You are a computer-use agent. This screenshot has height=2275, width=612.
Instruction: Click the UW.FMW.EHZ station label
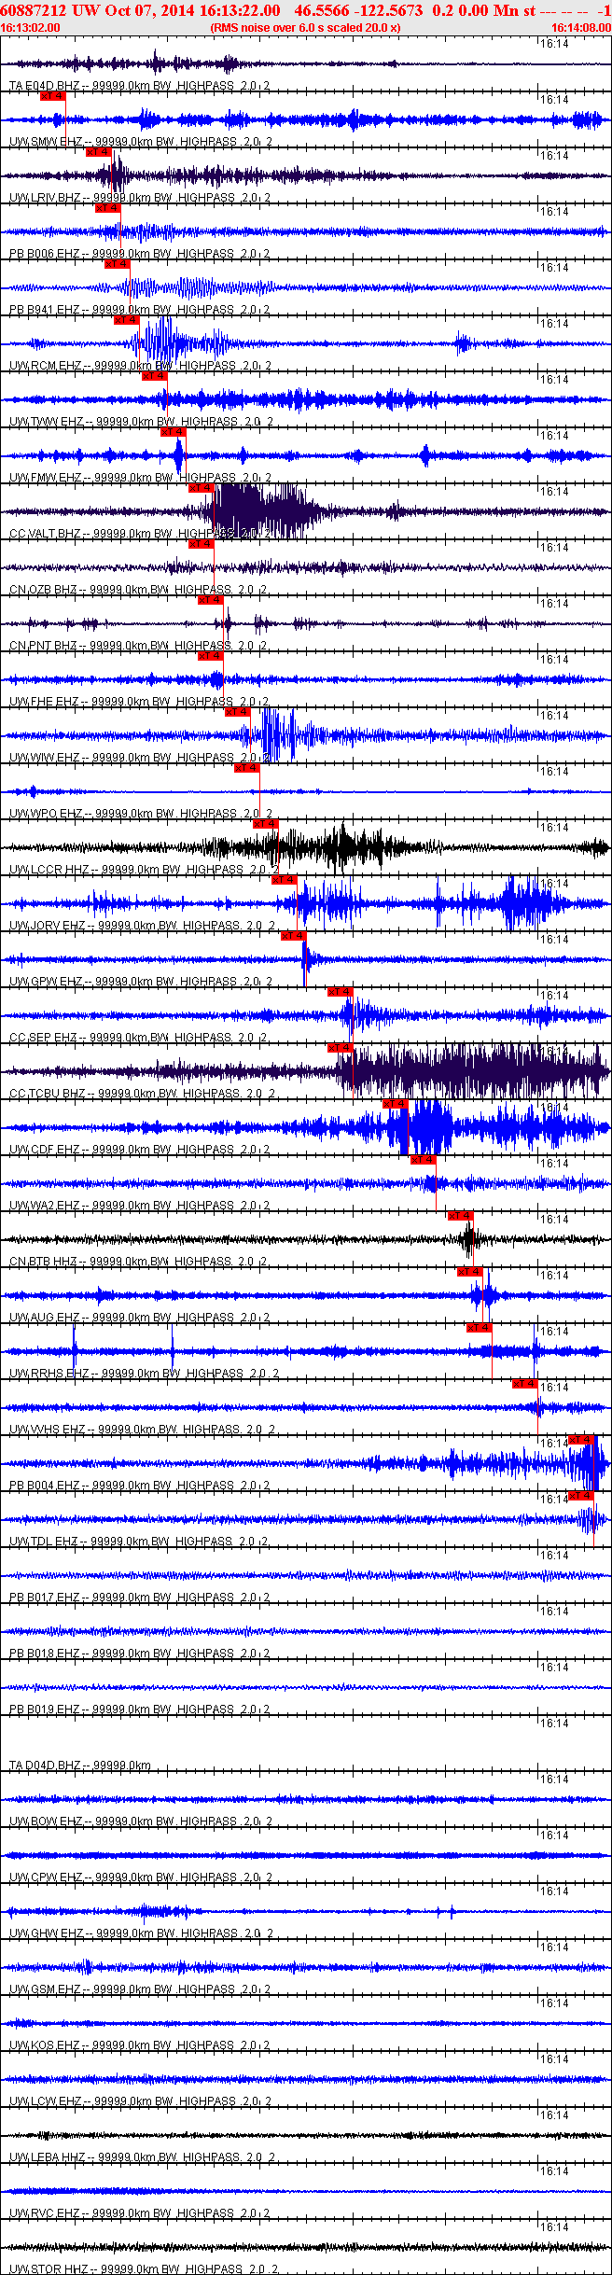pos(46,478)
